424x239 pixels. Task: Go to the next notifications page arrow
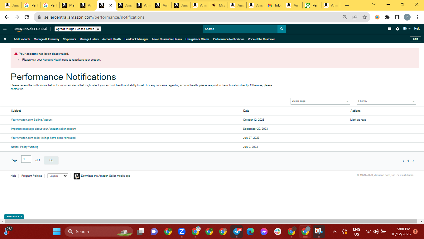[x=413, y=161]
